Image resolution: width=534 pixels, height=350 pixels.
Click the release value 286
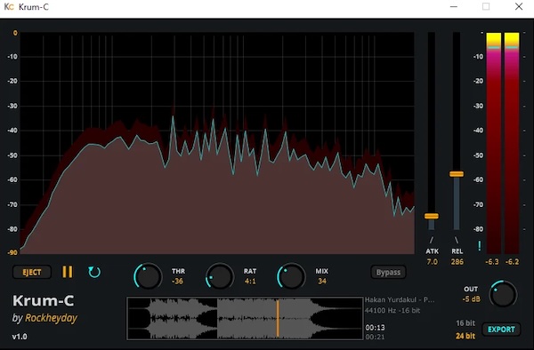coord(457,262)
